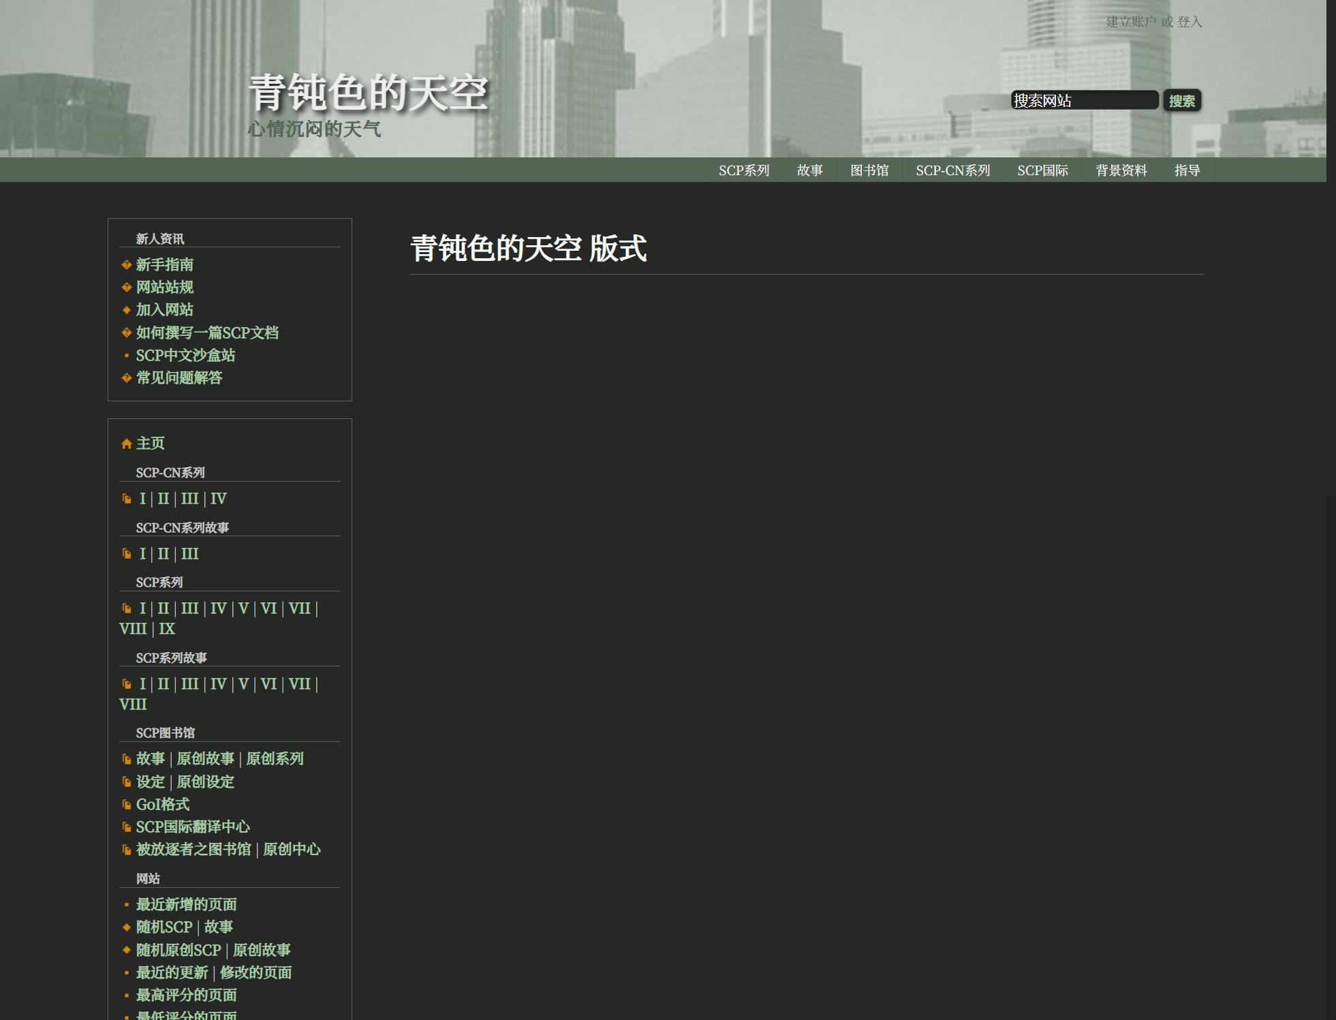
Task: Click the 登入 login link
Action: [x=1190, y=22]
